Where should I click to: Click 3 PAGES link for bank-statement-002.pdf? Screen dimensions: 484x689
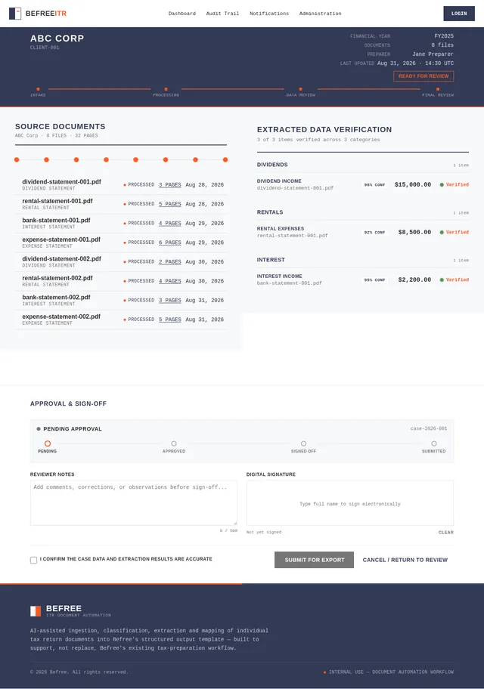pyautogui.click(x=170, y=301)
